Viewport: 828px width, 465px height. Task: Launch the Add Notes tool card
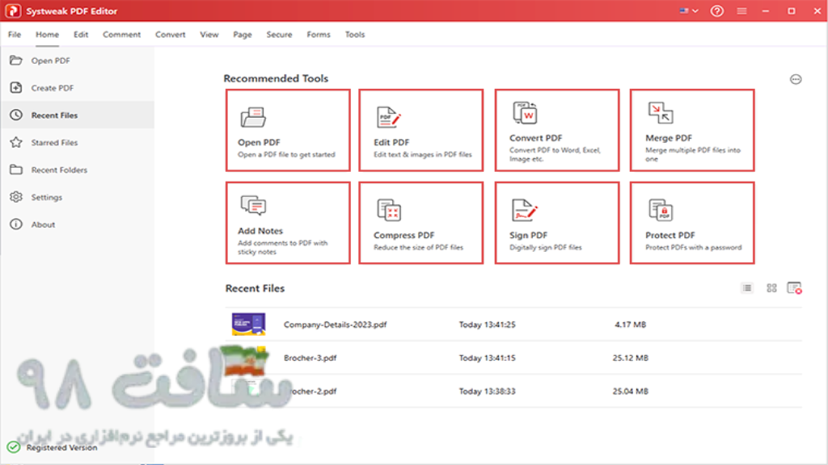point(288,223)
